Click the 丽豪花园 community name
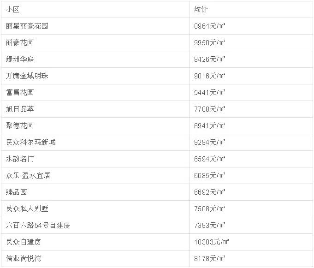 click(20, 43)
